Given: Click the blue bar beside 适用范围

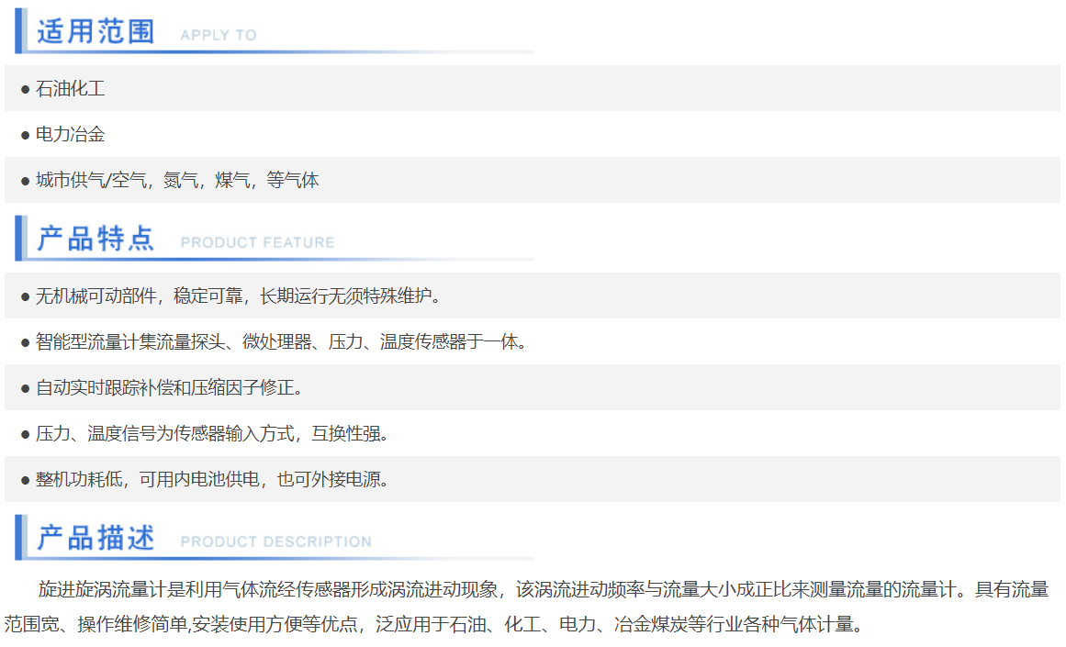Looking at the screenshot, I should coord(18,30).
